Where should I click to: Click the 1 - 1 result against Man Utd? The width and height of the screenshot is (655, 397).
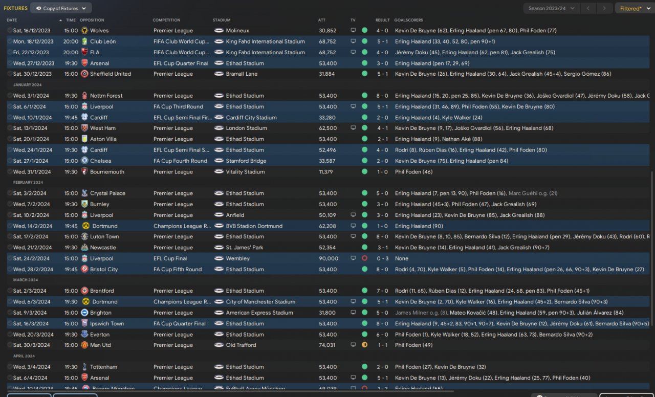coord(382,345)
